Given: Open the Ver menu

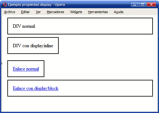Looking at the screenshot, I should [38, 12].
